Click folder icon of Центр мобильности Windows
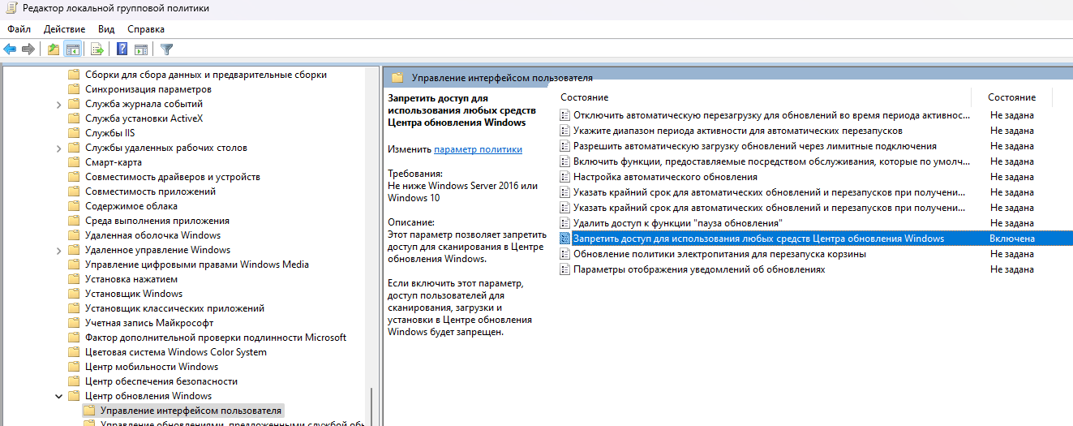Image resolution: width=1073 pixels, height=426 pixels. tap(75, 367)
